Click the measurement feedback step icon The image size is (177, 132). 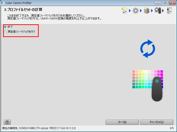158,11
